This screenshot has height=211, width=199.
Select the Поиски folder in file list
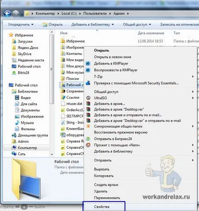[x=70, y=78]
